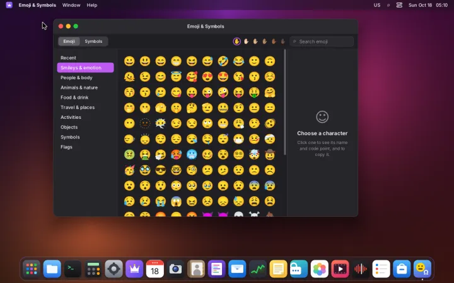Choose the money-mouth face emoji
Image resolution: width=454 pixels, height=283 pixels.
pyautogui.click(x=254, y=92)
